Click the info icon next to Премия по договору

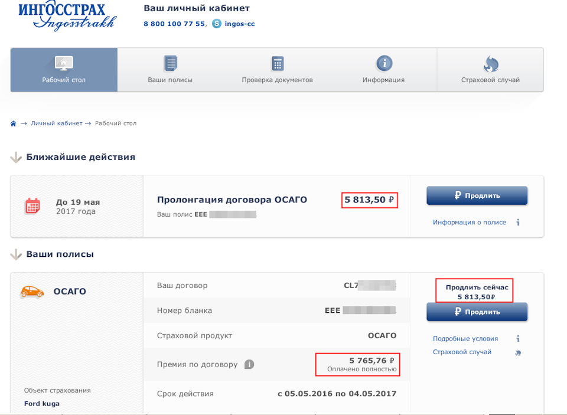pyautogui.click(x=249, y=364)
